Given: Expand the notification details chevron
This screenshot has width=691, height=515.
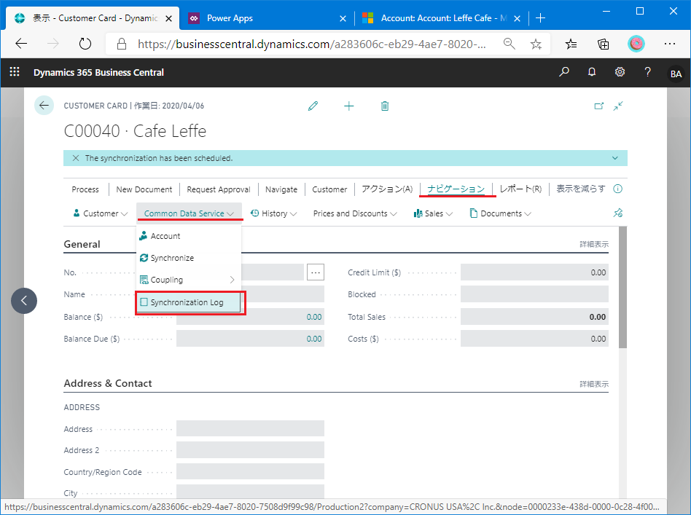Looking at the screenshot, I should tap(614, 158).
